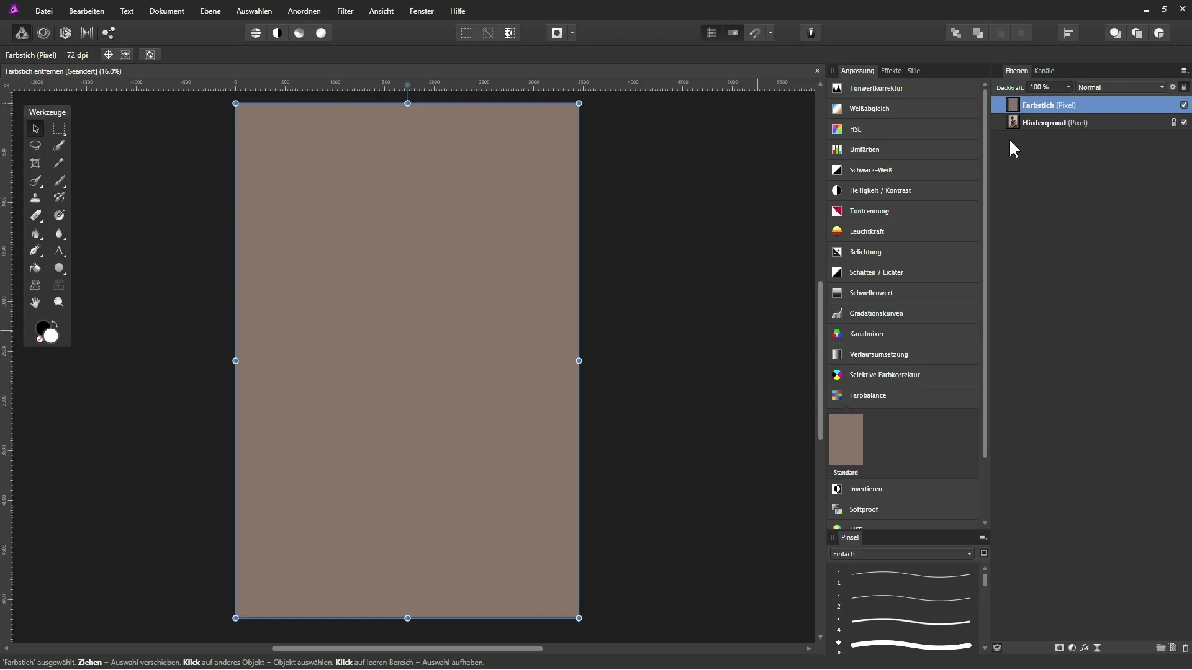This screenshot has height=670, width=1192.
Task: Add a Tonwertkorrektur adjustment
Action: 903,88
